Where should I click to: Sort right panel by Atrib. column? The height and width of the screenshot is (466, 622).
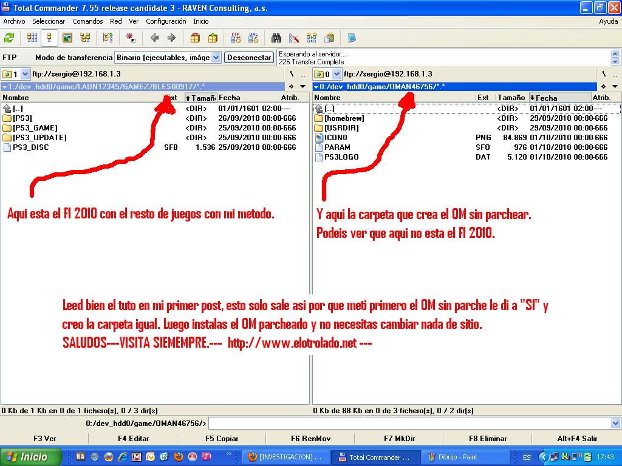coord(606,98)
